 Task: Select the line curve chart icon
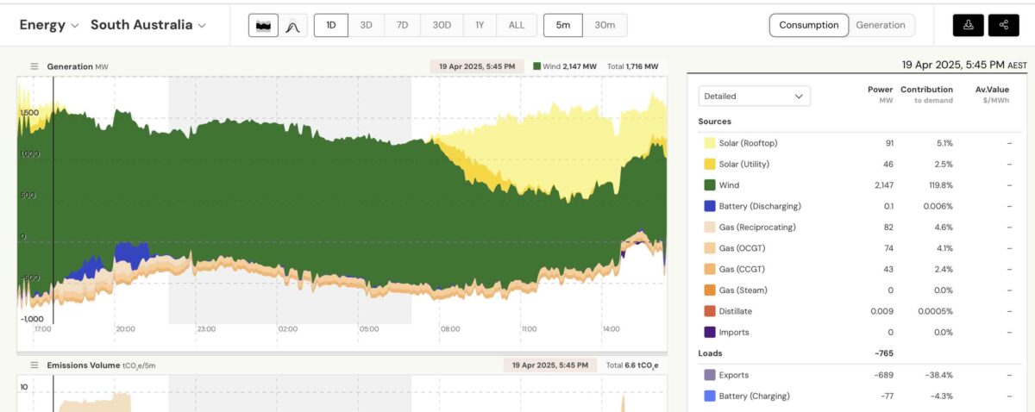[x=292, y=26]
